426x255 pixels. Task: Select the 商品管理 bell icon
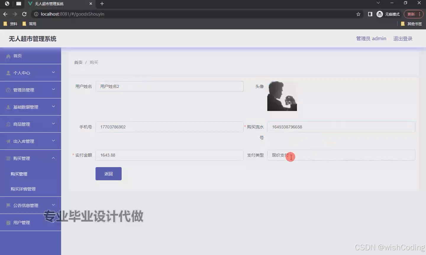coord(8,124)
